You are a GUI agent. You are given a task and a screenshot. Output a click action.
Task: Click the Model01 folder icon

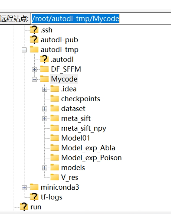[55, 138]
